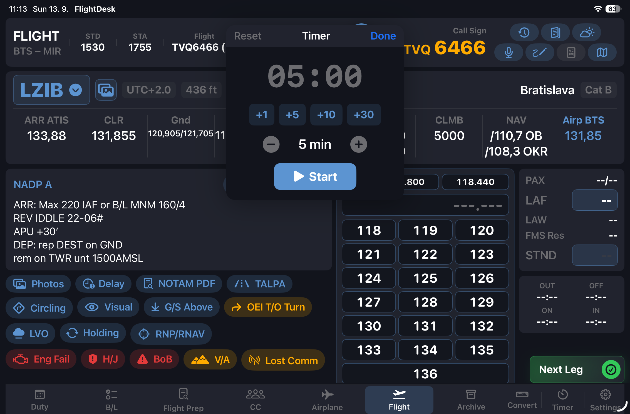The image size is (630, 414).
Task: Tap Done in the Timer popup
Action: tap(383, 36)
